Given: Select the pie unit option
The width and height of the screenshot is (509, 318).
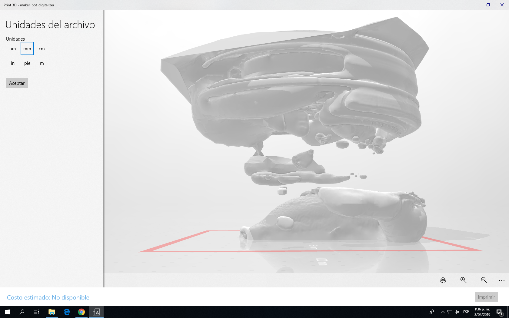Looking at the screenshot, I should (x=27, y=63).
